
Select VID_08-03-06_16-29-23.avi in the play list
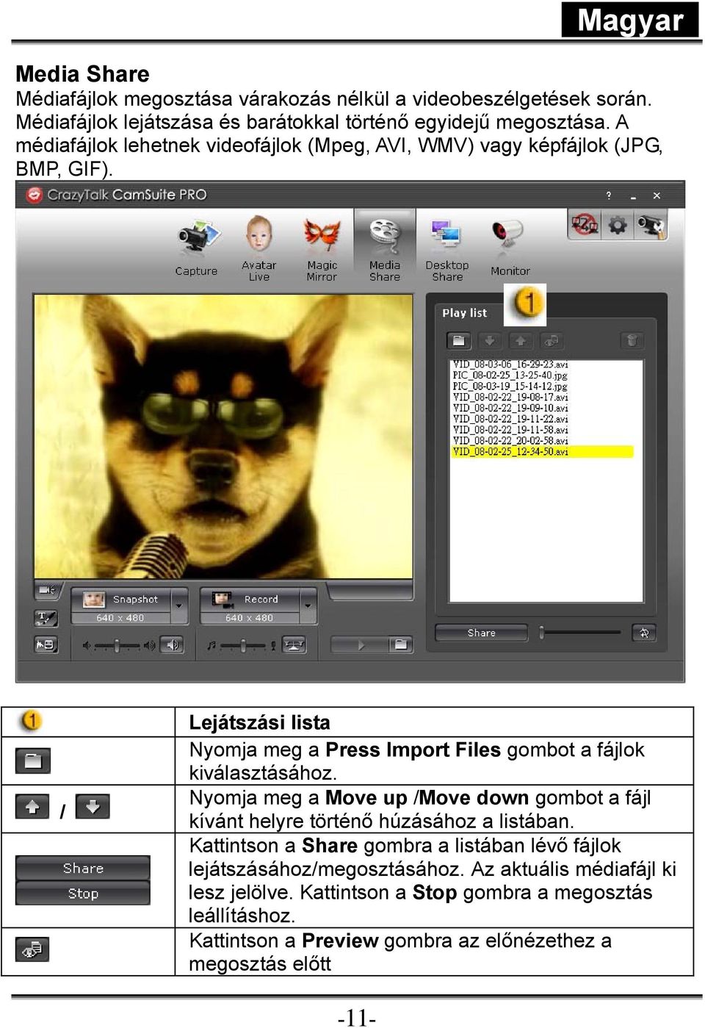pyautogui.click(x=510, y=364)
